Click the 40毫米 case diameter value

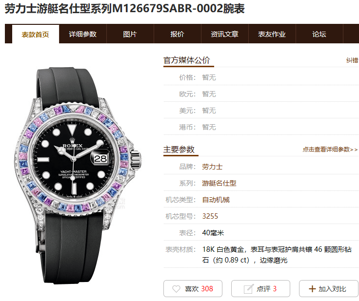[213, 233]
